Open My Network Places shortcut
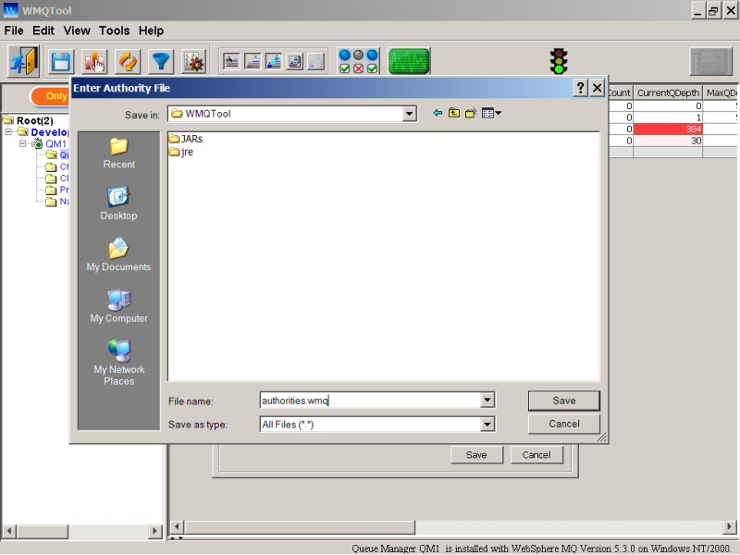The height and width of the screenshot is (555, 740). [119, 363]
